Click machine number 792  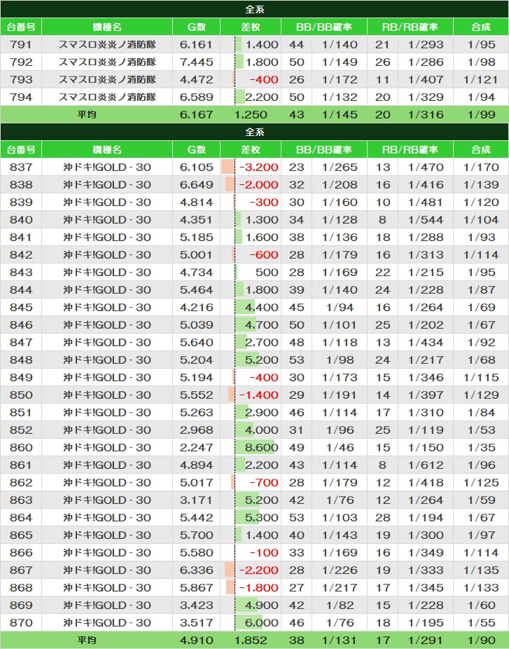click(x=21, y=62)
